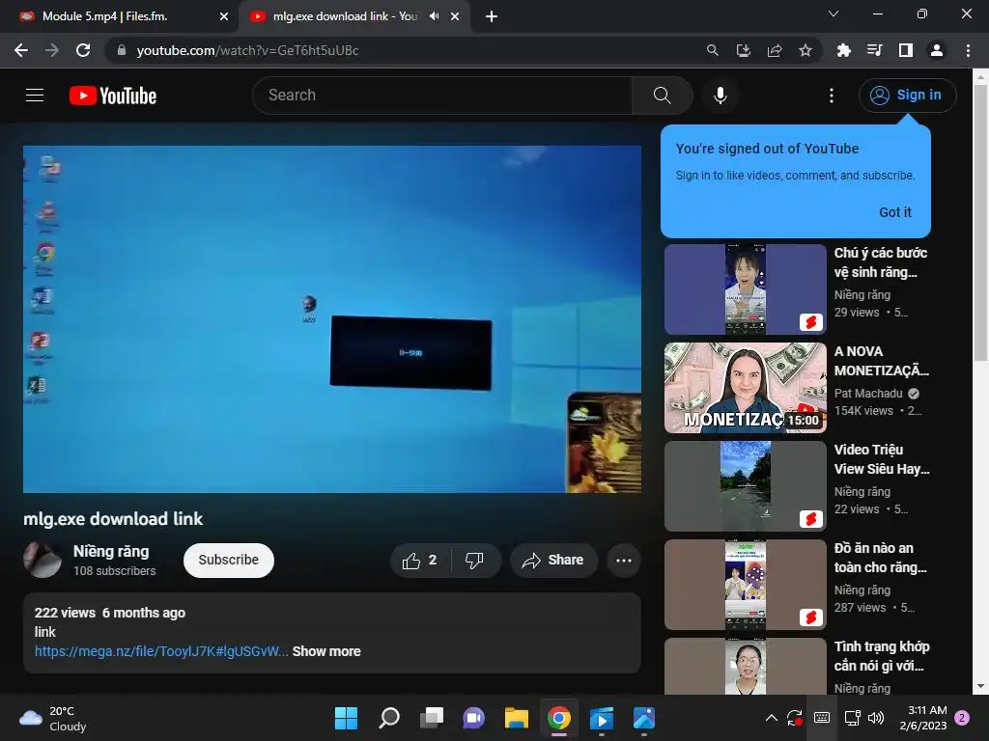Image resolution: width=989 pixels, height=741 pixels.
Task: Open media control icon in toolbar
Action: point(874,50)
